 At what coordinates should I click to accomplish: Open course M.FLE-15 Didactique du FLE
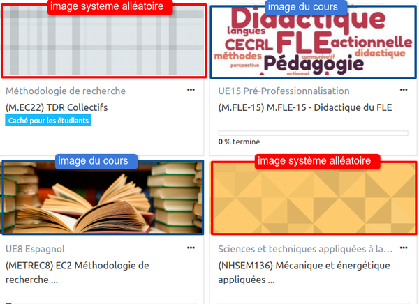305,107
